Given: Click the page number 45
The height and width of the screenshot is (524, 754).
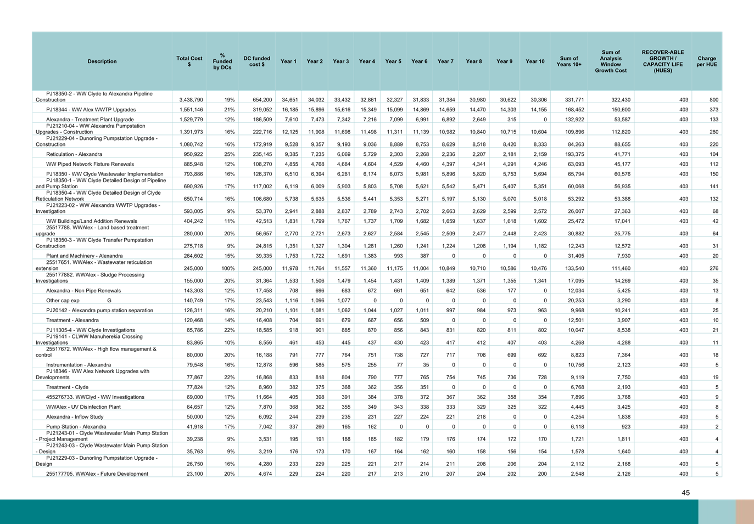Looking at the screenshot, I should click(686, 493).
